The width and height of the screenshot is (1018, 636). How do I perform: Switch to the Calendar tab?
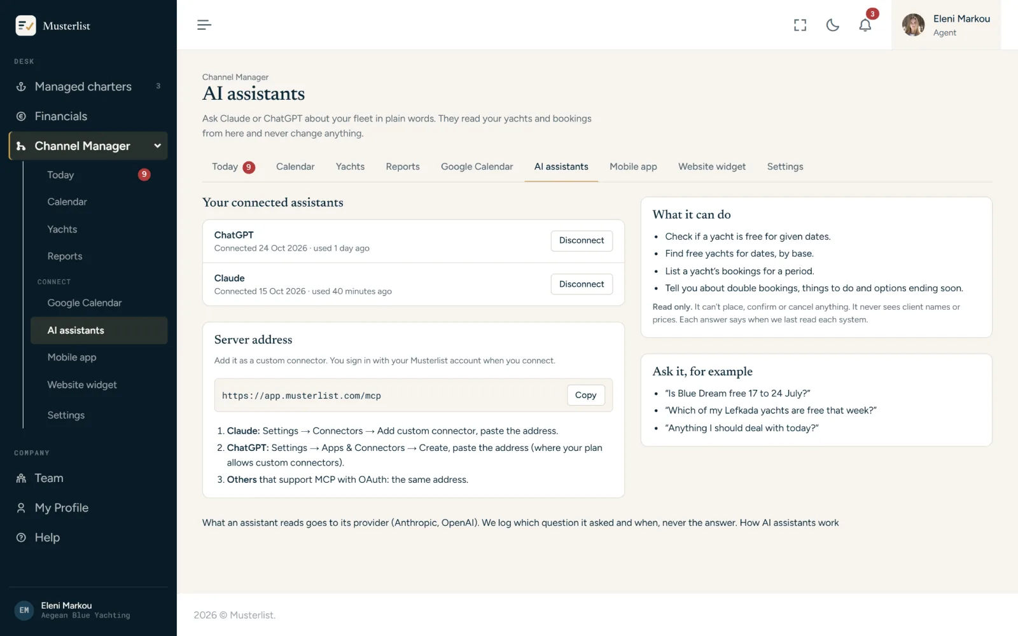(295, 167)
